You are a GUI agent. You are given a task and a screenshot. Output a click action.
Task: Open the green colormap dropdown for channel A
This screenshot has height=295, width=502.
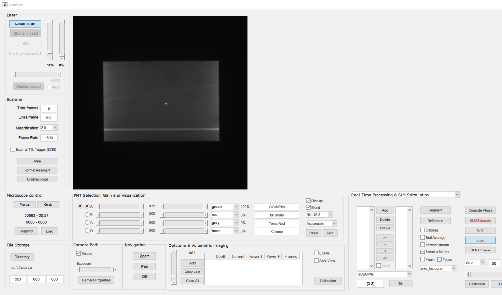point(224,206)
